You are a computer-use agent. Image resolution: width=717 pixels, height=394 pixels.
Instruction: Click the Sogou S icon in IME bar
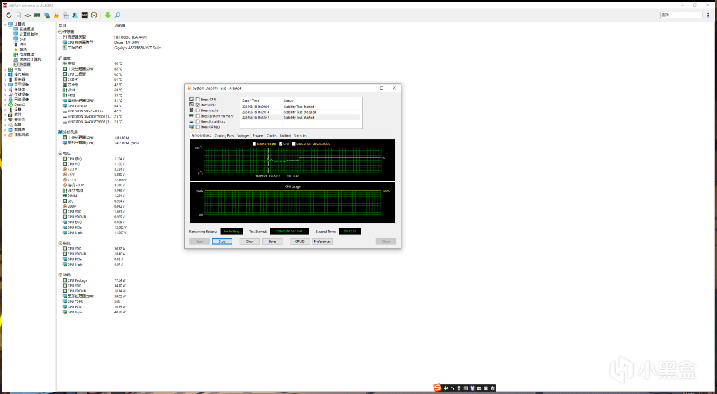(x=437, y=388)
